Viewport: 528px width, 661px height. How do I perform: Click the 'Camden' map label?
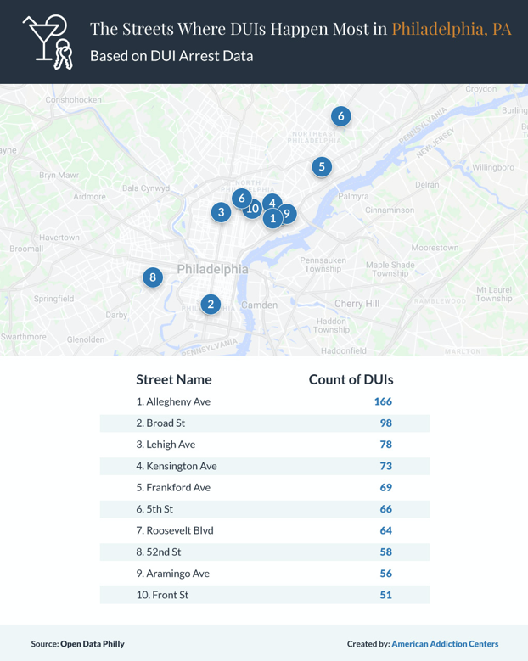click(x=260, y=305)
